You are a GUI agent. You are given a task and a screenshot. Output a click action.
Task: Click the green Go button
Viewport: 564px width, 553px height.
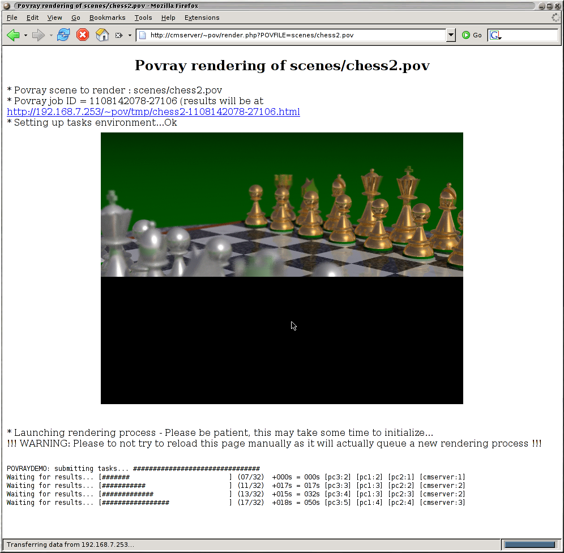(x=472, y=35)
